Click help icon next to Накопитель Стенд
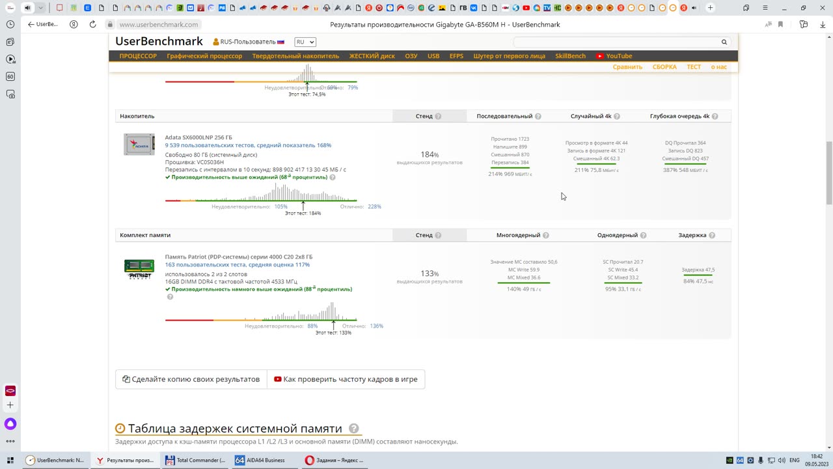833x469 pixels. [x=438, y=117]
